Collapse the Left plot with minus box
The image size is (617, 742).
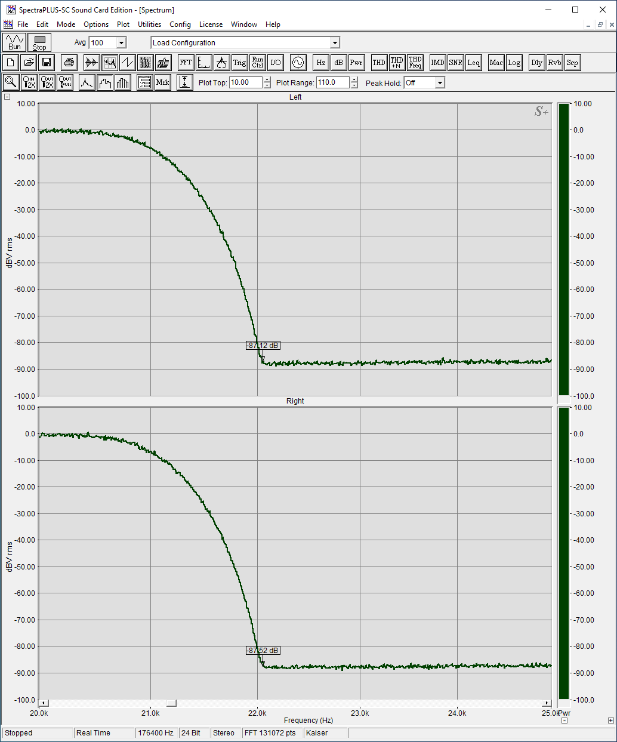[7, 97]
